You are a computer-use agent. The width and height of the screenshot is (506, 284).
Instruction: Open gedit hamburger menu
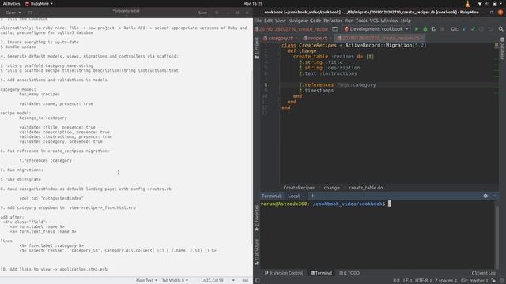pyautogui.click(x=217, y=13)
